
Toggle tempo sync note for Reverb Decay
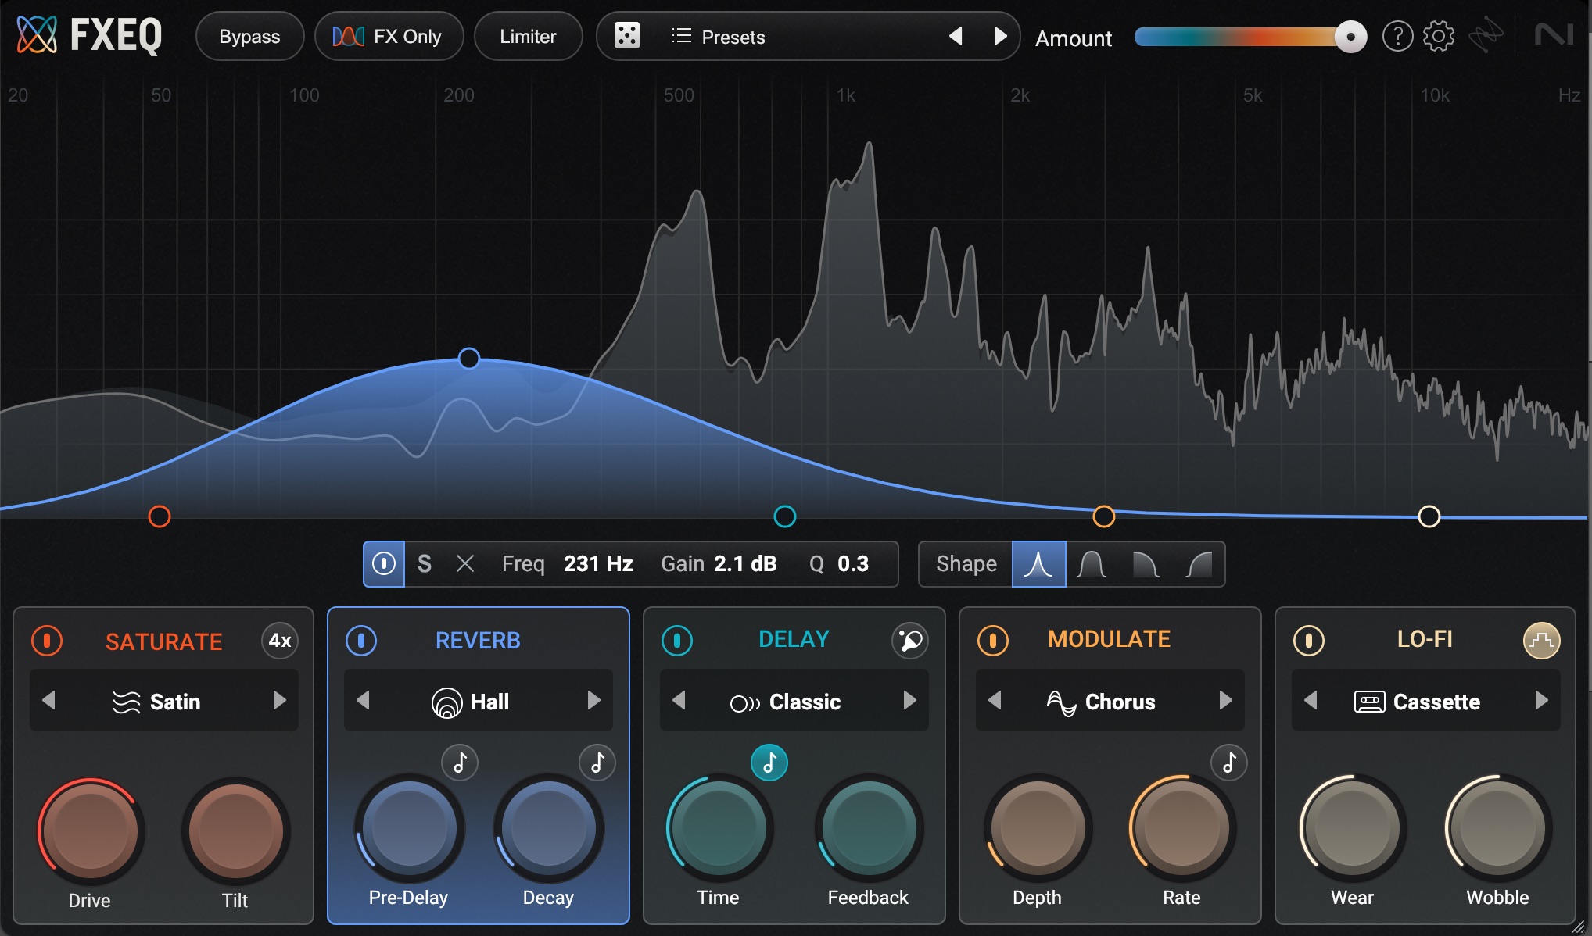[x=597, y=763]
